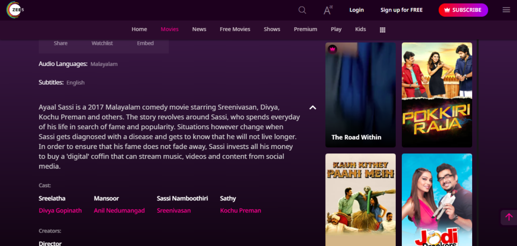Click the Subtitles: label
The image size is (517, 246).
pos(51,82)
